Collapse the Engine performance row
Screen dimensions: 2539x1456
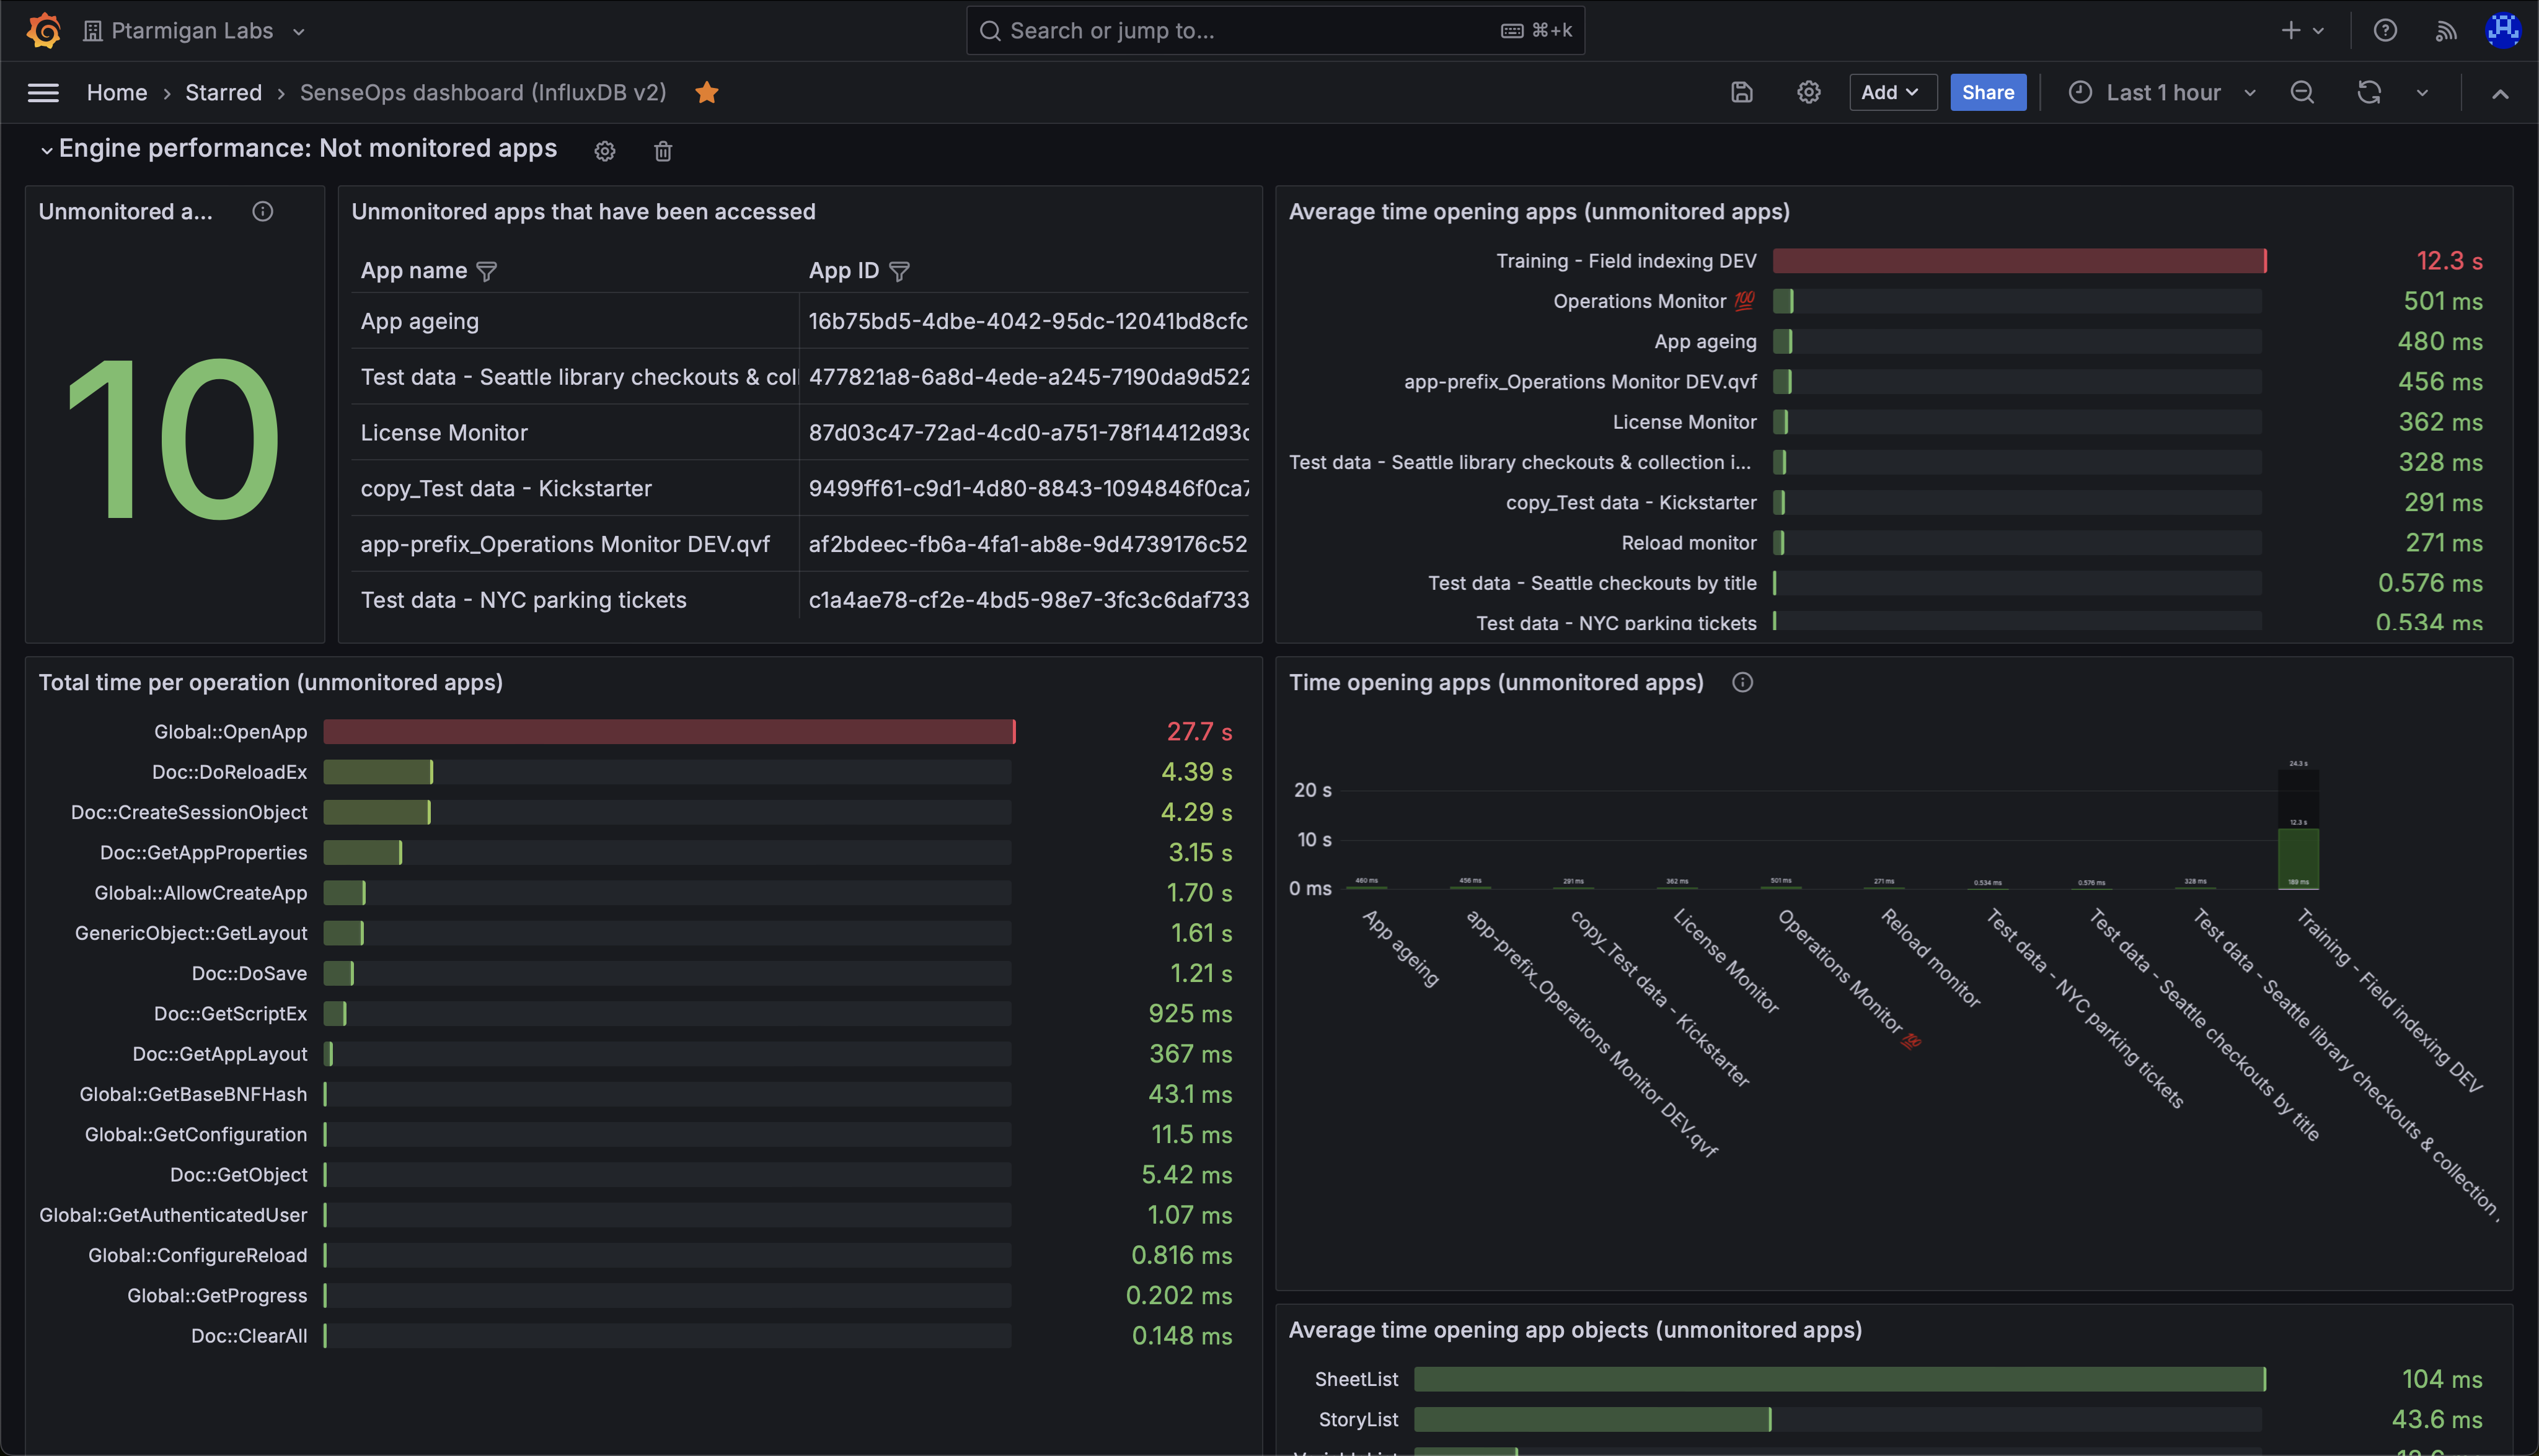click(45, 149)
